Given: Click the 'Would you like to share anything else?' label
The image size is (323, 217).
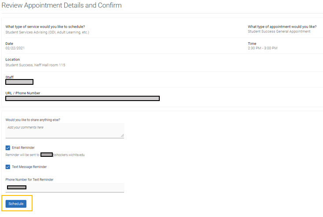Looking at the screenshot, I should coord(33,120).
